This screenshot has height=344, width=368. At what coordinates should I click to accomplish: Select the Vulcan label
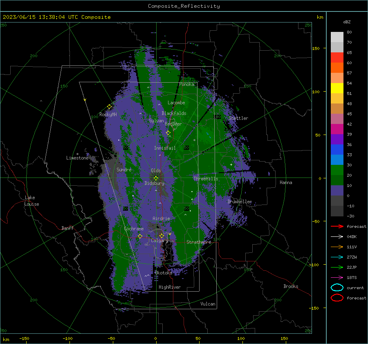pos(208,304)
